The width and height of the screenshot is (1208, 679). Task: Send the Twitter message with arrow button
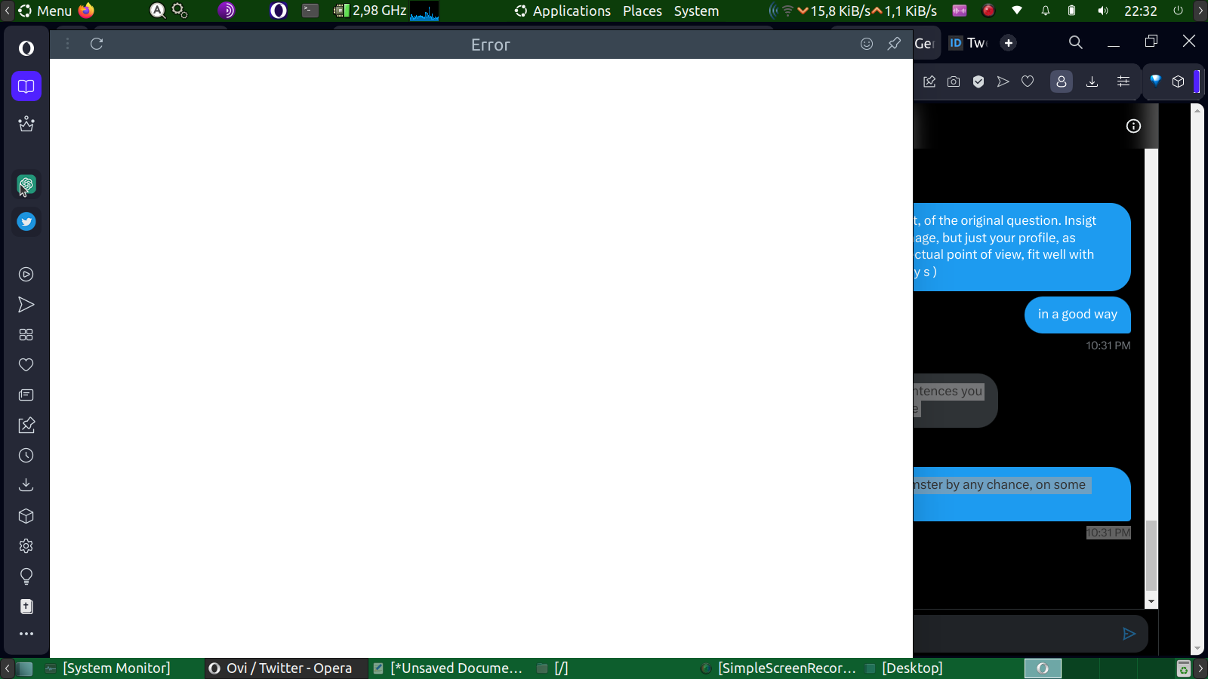(1129, 634)
